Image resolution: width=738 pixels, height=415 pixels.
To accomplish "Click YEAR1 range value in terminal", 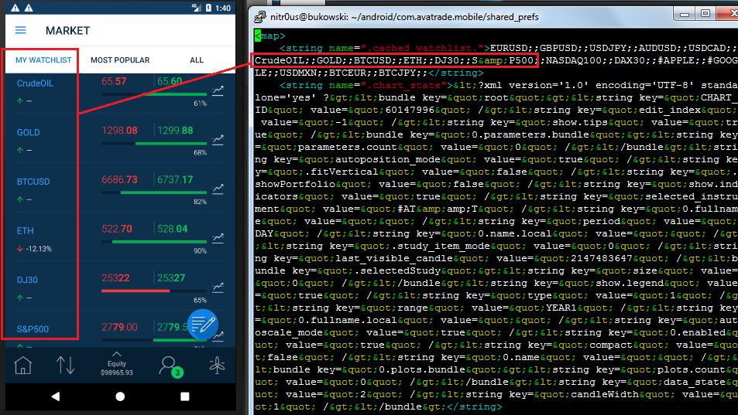I will click(x=561, y=308).
